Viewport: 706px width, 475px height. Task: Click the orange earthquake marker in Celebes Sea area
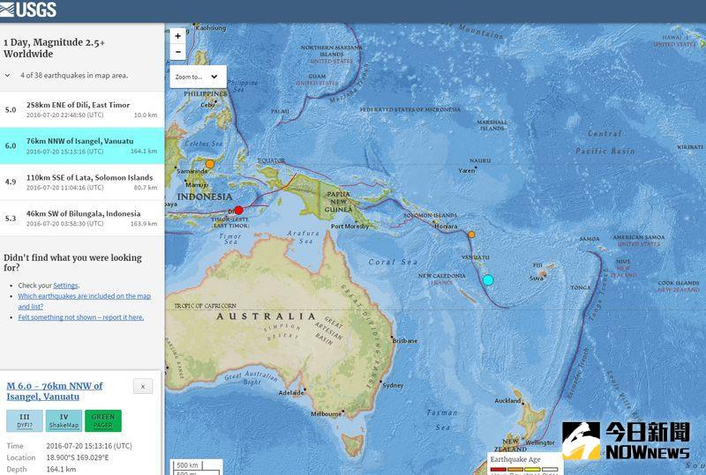210,164
